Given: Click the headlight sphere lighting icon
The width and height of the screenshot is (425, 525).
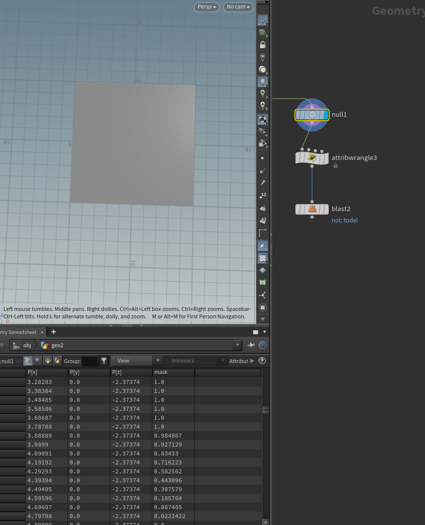Looking at the screenshot, I should click(263, 70).
